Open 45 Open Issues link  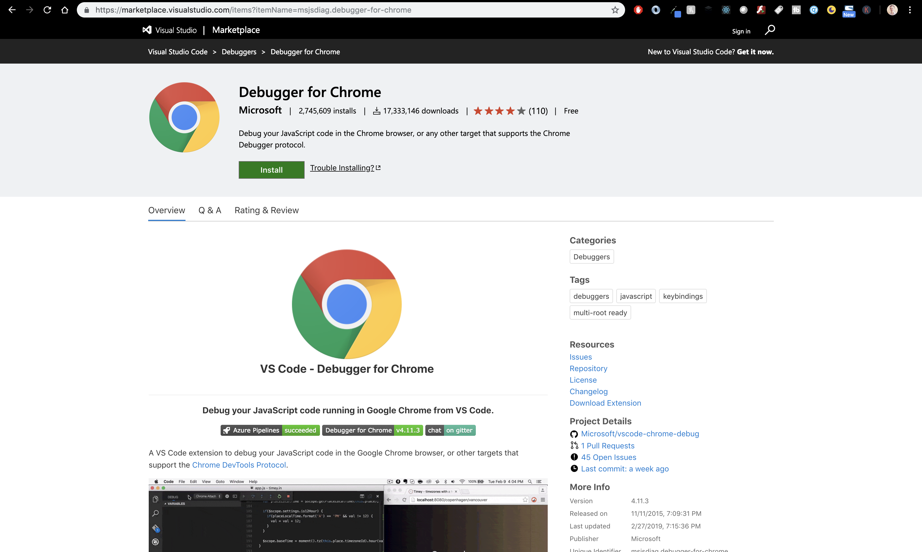[608, 457]
